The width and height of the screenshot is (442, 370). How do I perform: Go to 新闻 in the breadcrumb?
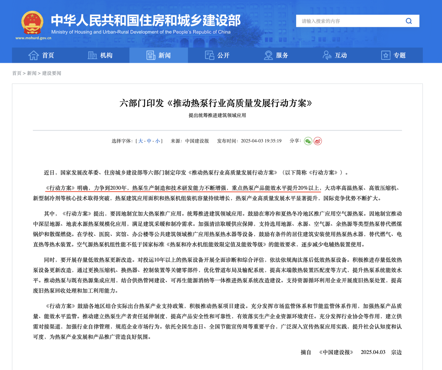coord(32,73)
